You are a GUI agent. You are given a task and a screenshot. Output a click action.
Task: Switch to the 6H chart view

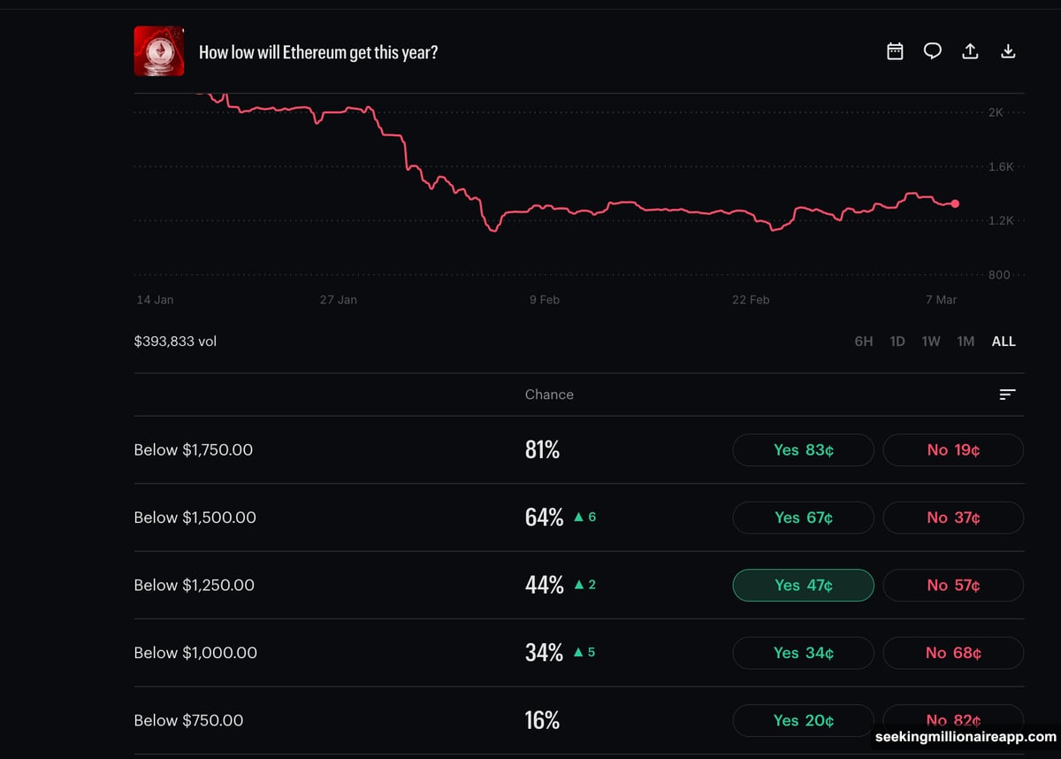point(863,341)
